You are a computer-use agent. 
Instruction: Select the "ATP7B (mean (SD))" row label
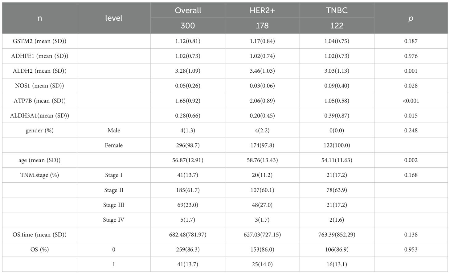39,101
